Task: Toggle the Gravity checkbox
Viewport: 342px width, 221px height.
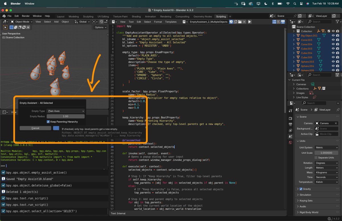Action: click(301, 189)
